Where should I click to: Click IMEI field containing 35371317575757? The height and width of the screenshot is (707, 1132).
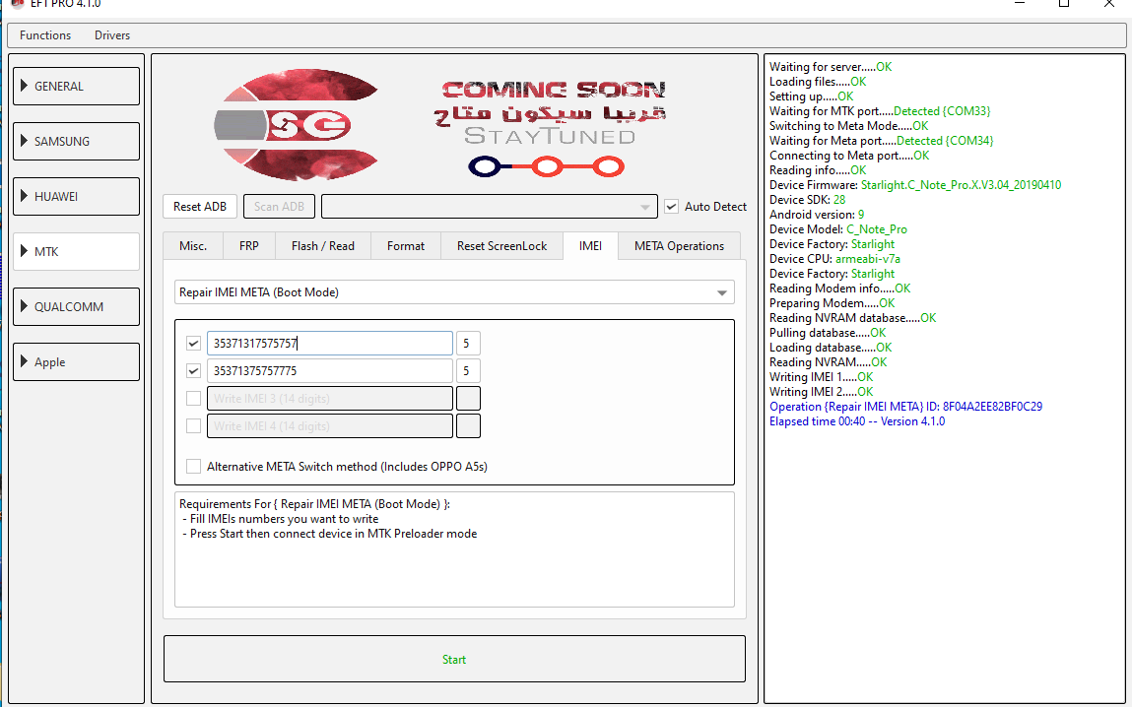[330, 344]
